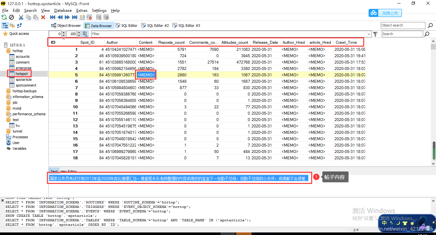Click the Paste clipboard icon
436x235 pixels.
36,17
